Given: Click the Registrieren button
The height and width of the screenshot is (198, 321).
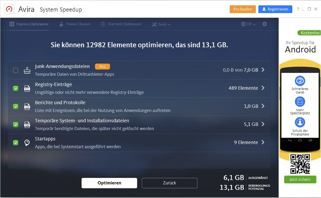Looking at the screenshot, I should click(x=275, y=9).
